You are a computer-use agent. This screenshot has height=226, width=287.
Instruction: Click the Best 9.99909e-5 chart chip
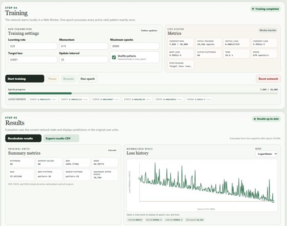tap(154, 220)
